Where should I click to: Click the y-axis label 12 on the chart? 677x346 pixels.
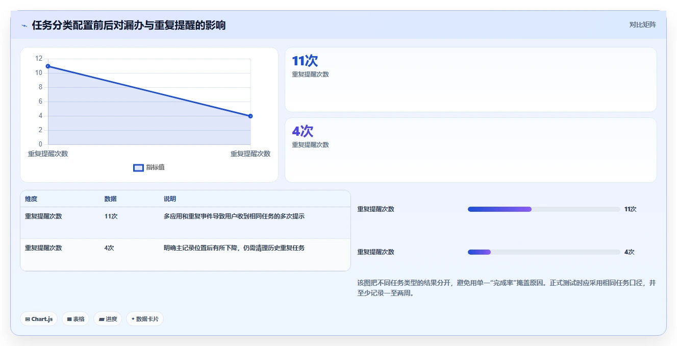point(39,59)
